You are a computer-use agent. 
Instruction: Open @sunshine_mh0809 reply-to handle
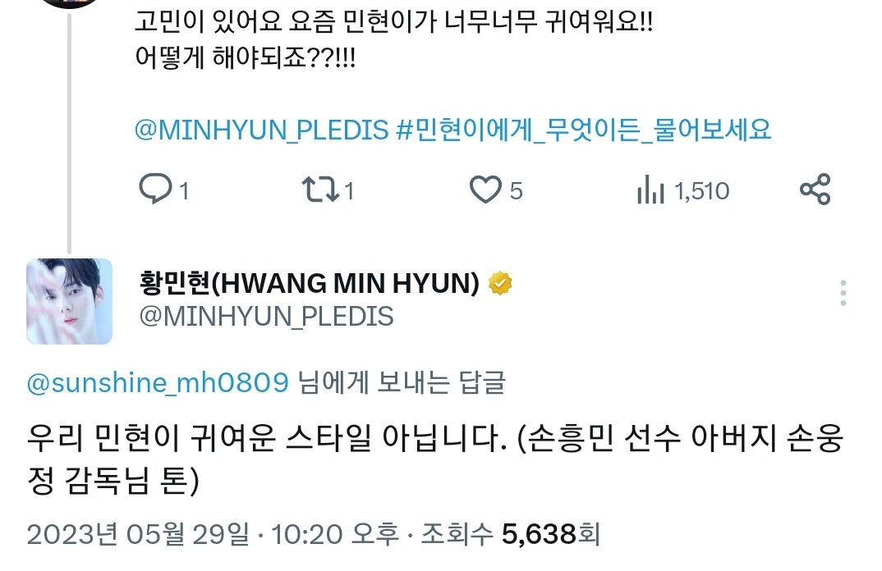[158, 383]
